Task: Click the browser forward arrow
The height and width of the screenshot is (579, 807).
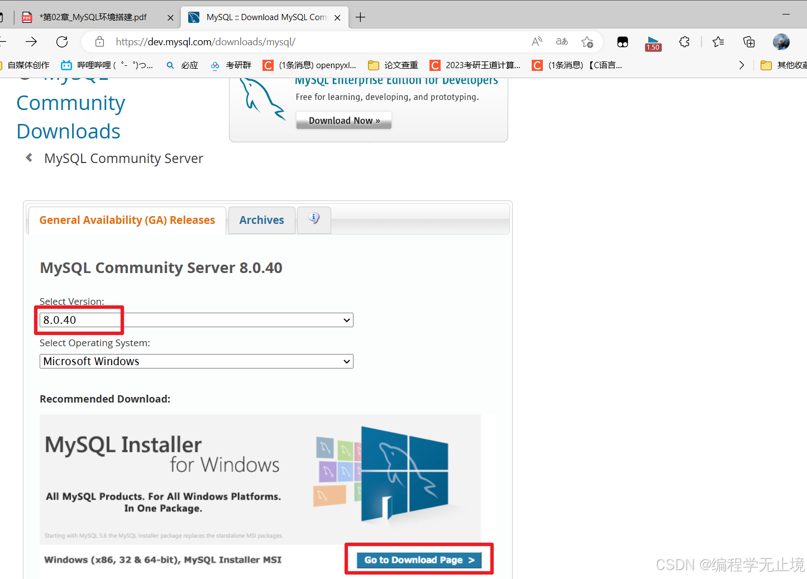Action: click(31, 42)
